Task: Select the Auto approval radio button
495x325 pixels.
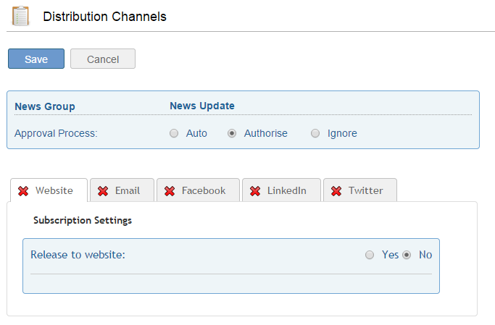Action: (174, 133)
